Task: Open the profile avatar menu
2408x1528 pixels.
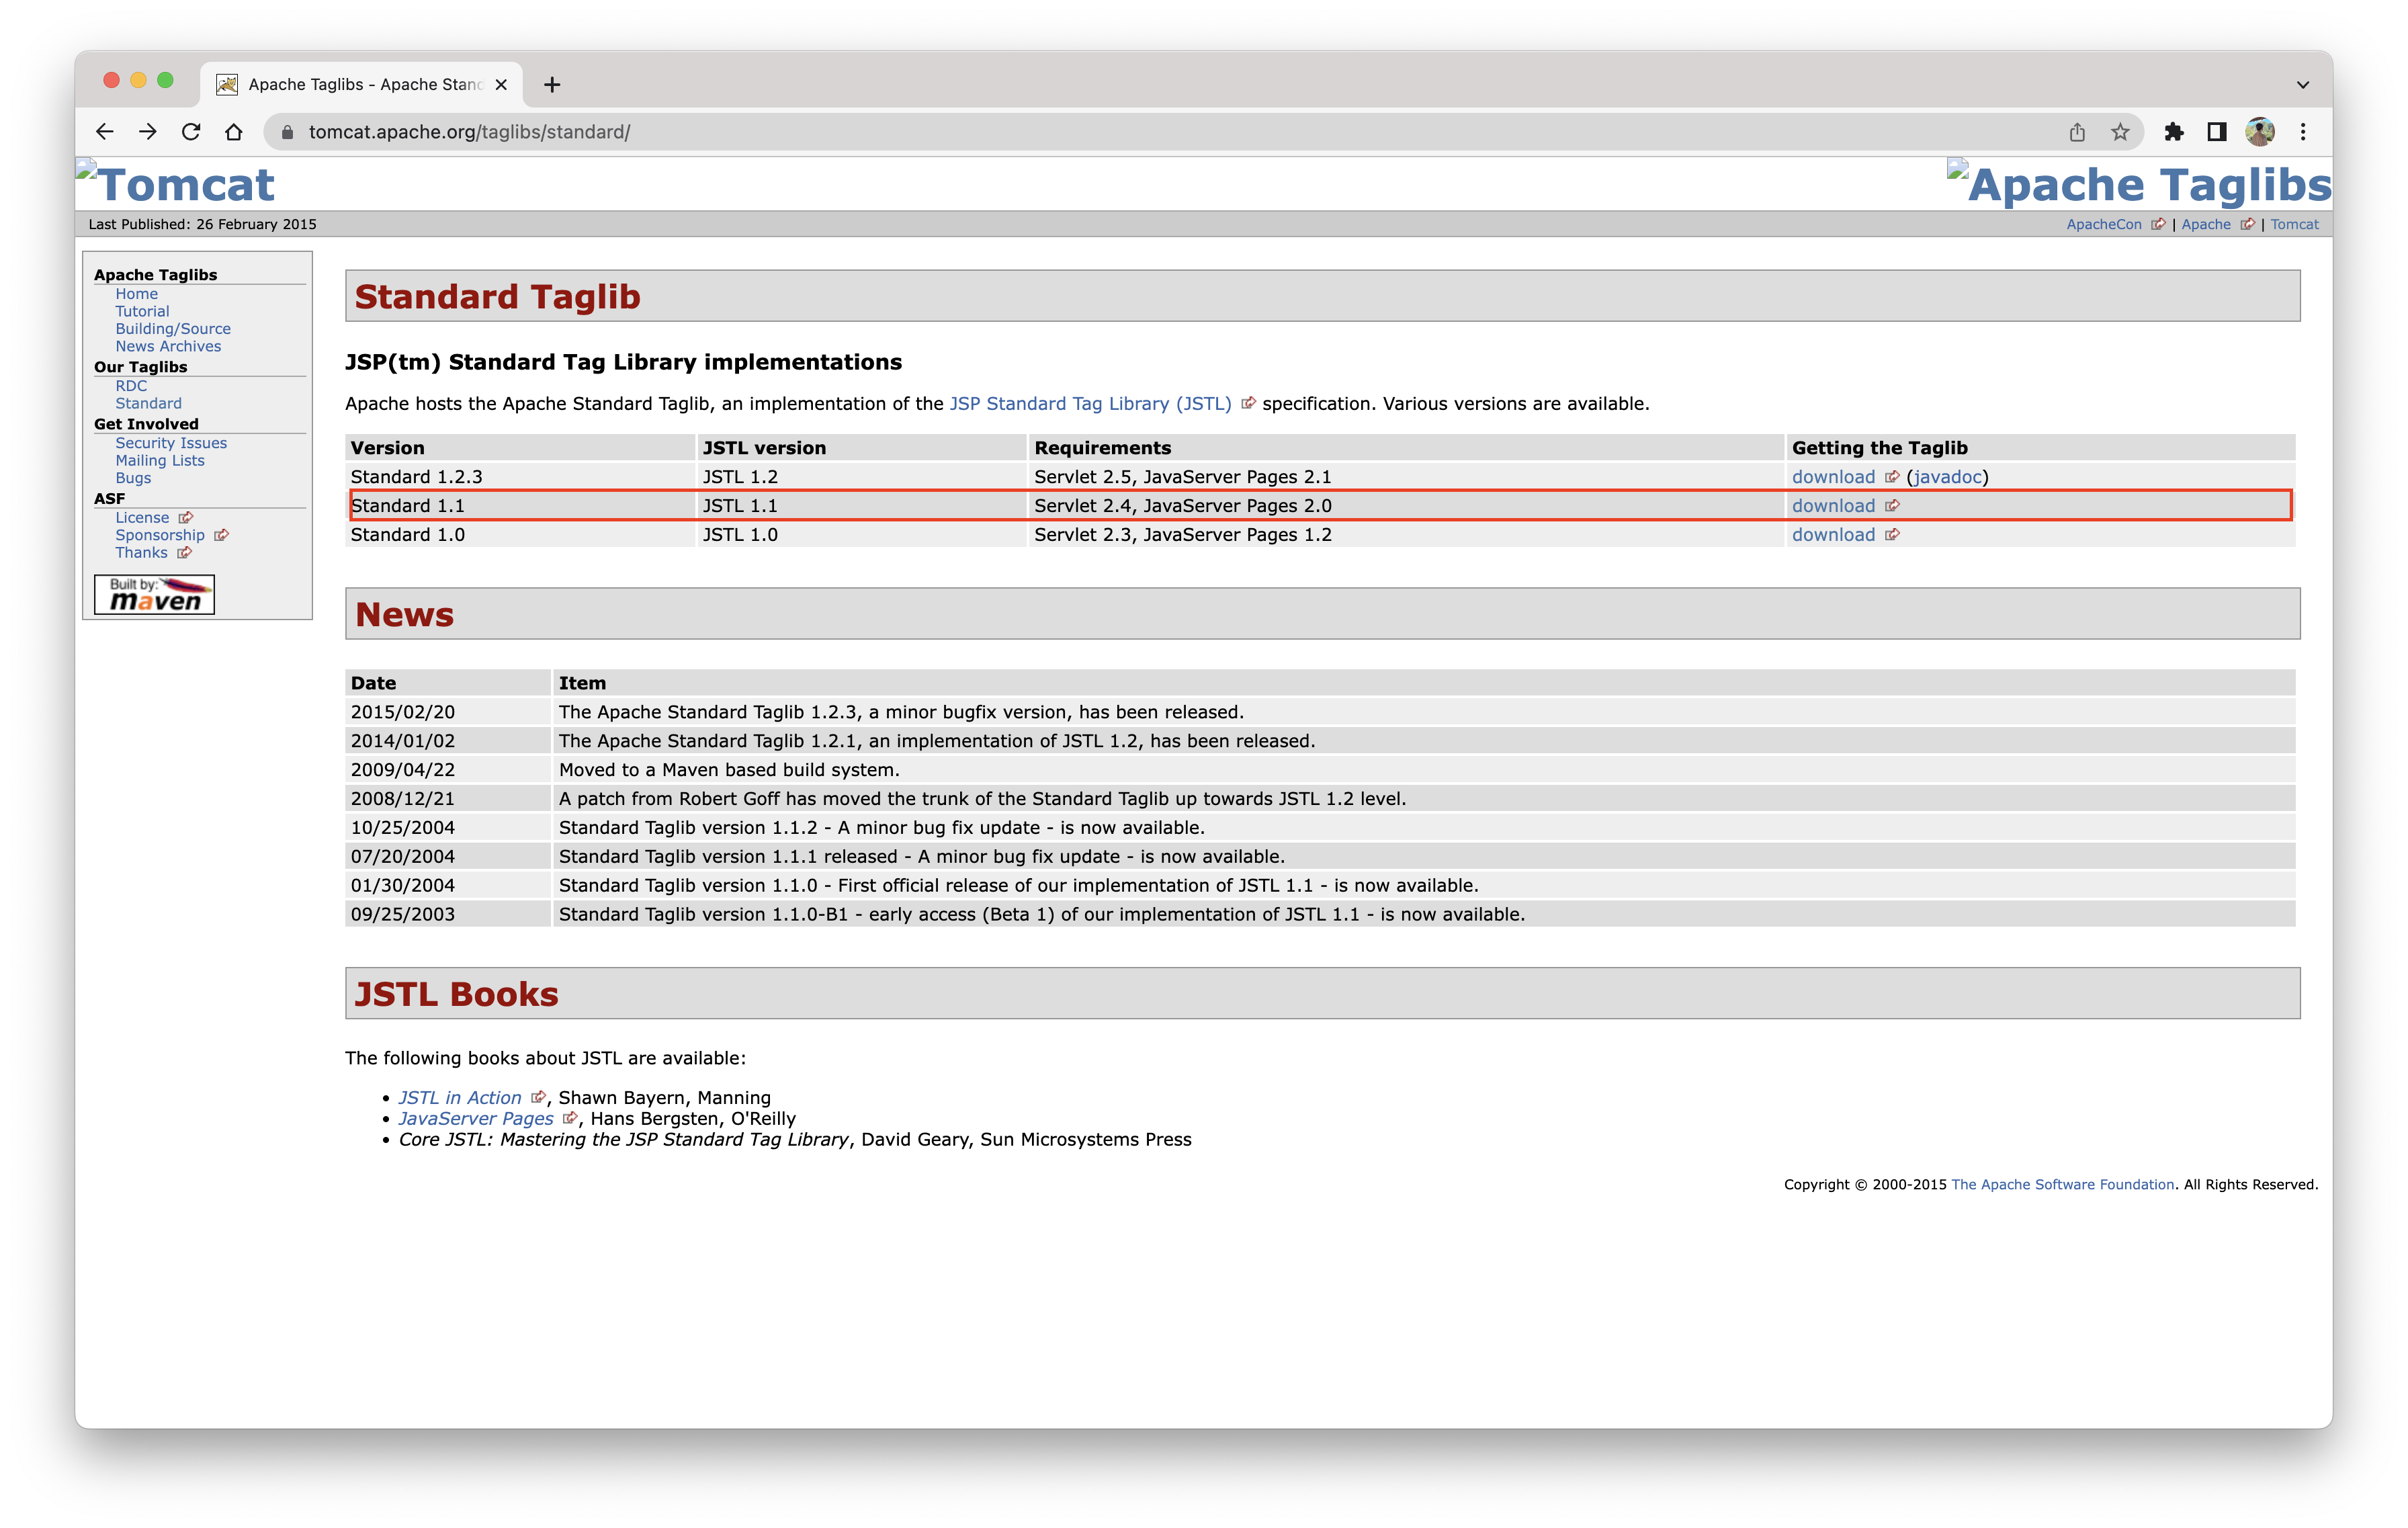Action: click(x=2260, y=132)
